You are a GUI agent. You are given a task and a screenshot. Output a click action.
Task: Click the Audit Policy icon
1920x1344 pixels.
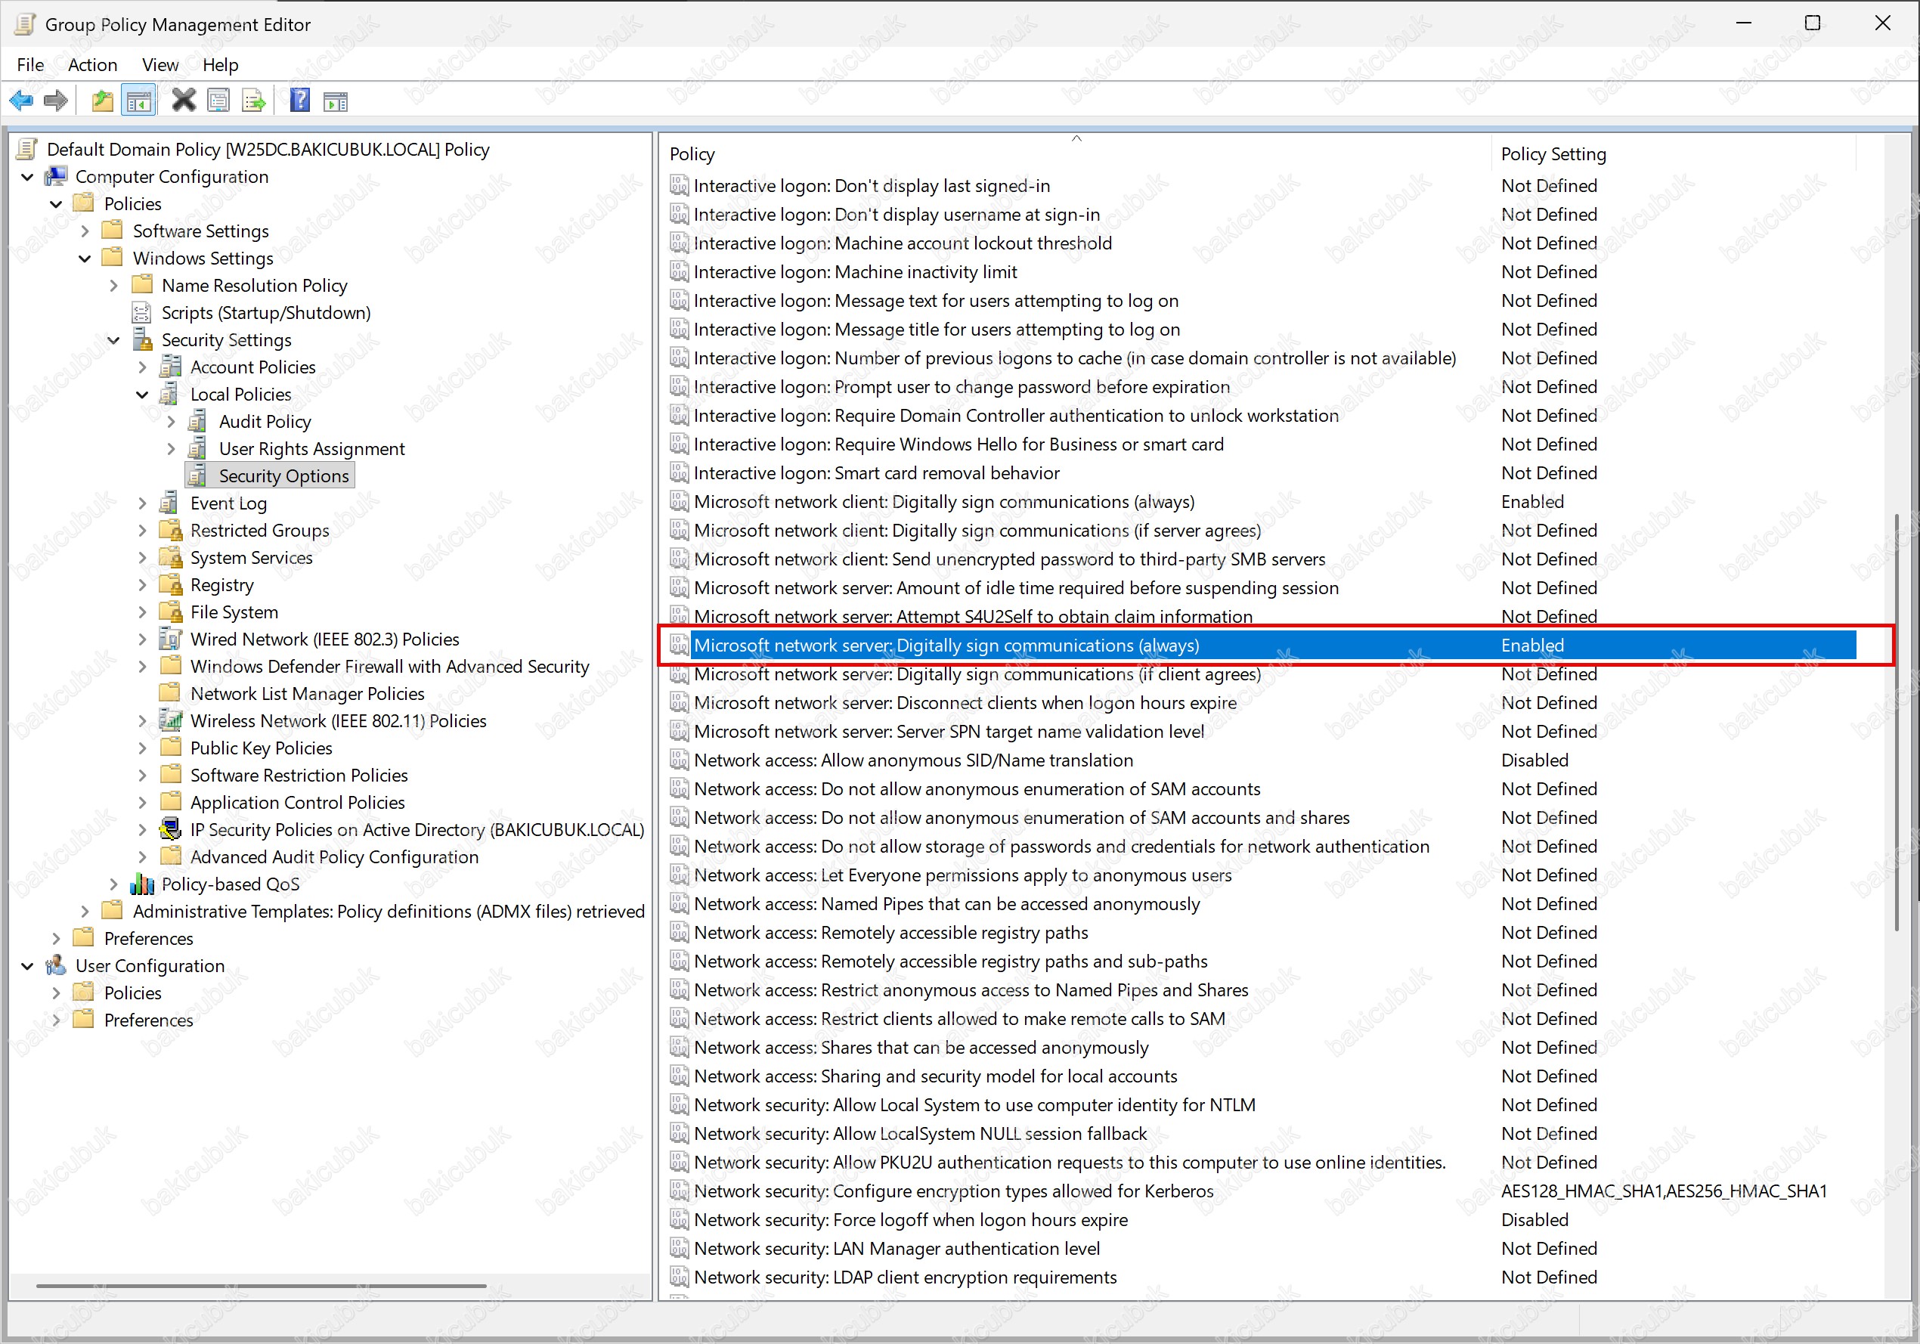[199, 422]
